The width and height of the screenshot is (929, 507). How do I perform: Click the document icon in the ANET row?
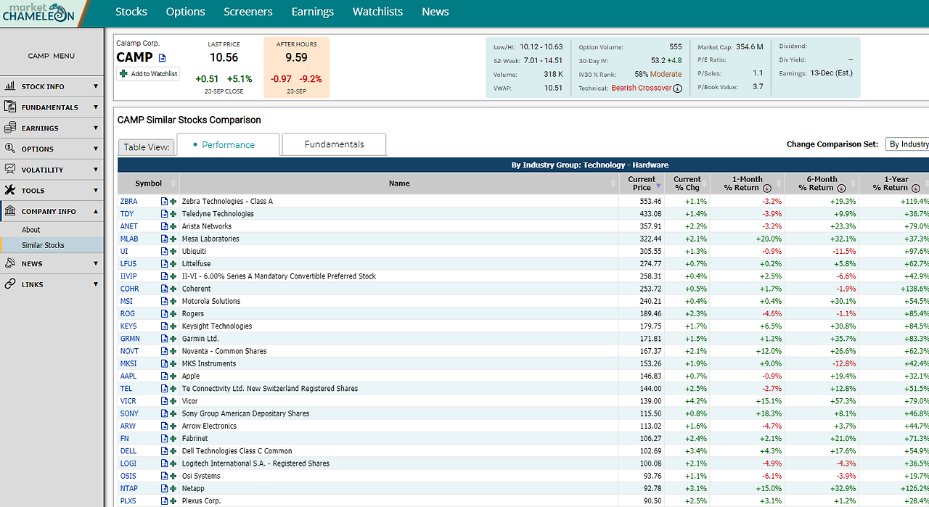(165, 226)
